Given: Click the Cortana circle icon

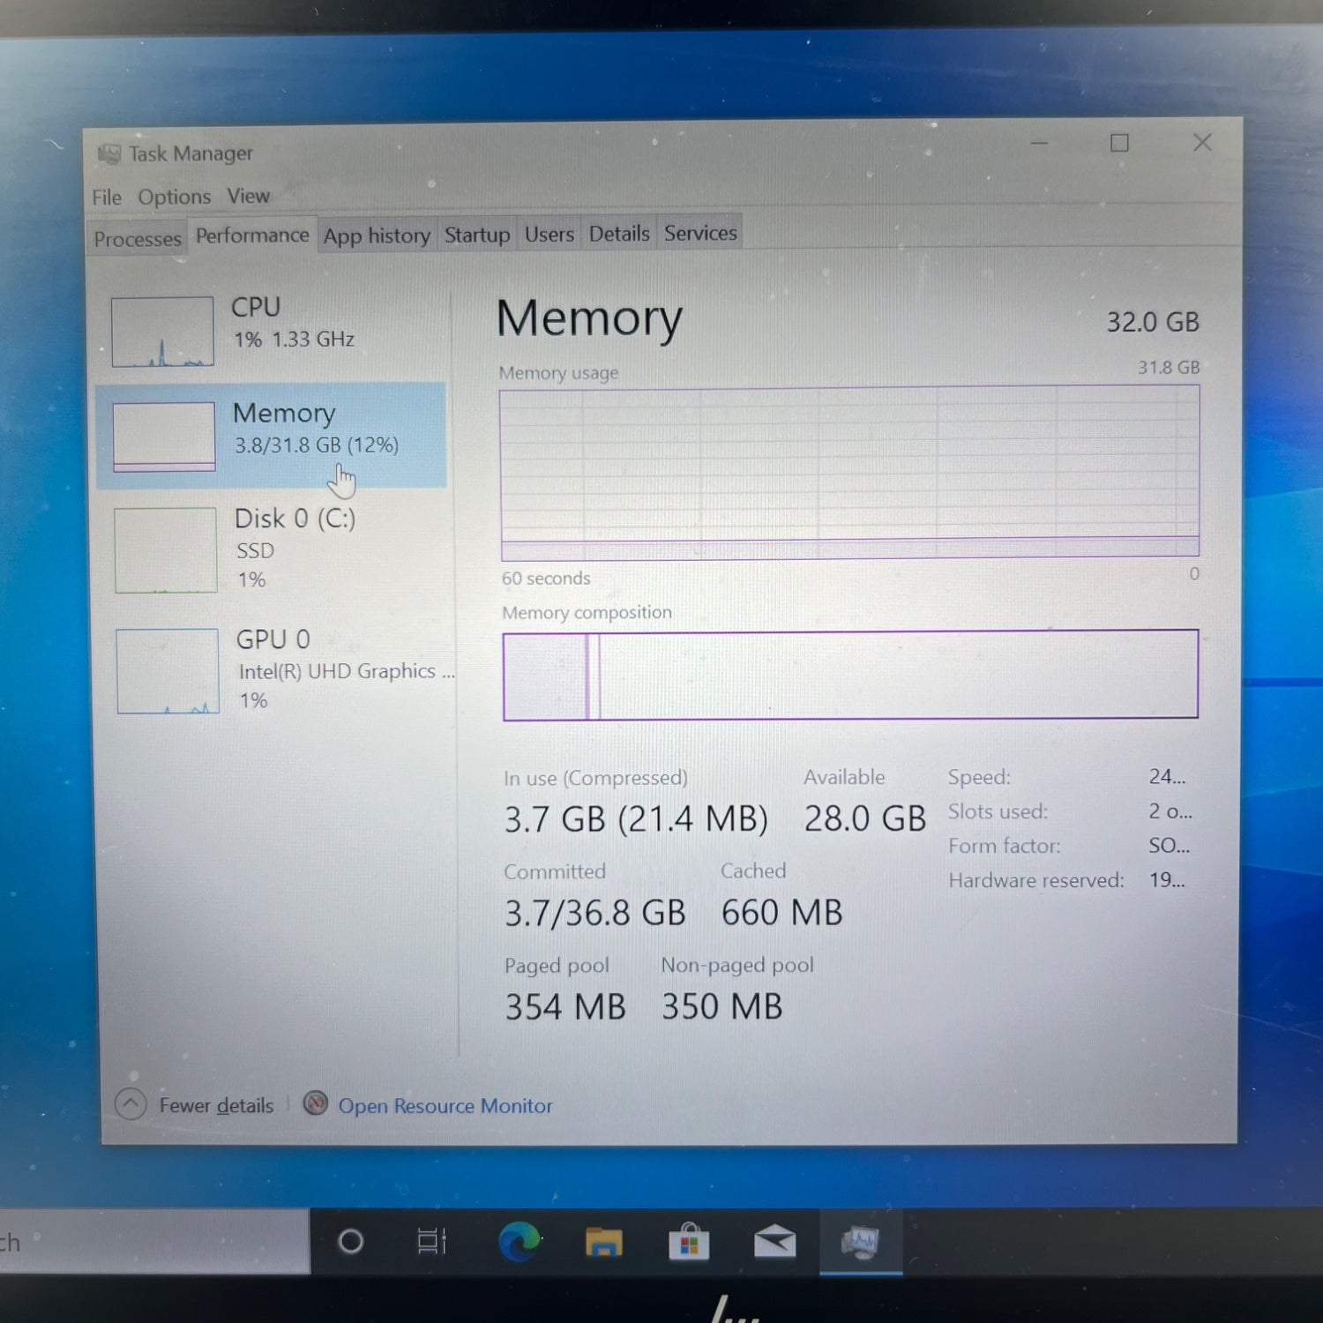Looking at the screenshot, I should [x=350, y=1242].
